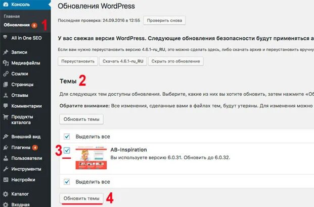Click the Плагины plug icon
This screenshot has width=314, height=207.
coord(6,148)
